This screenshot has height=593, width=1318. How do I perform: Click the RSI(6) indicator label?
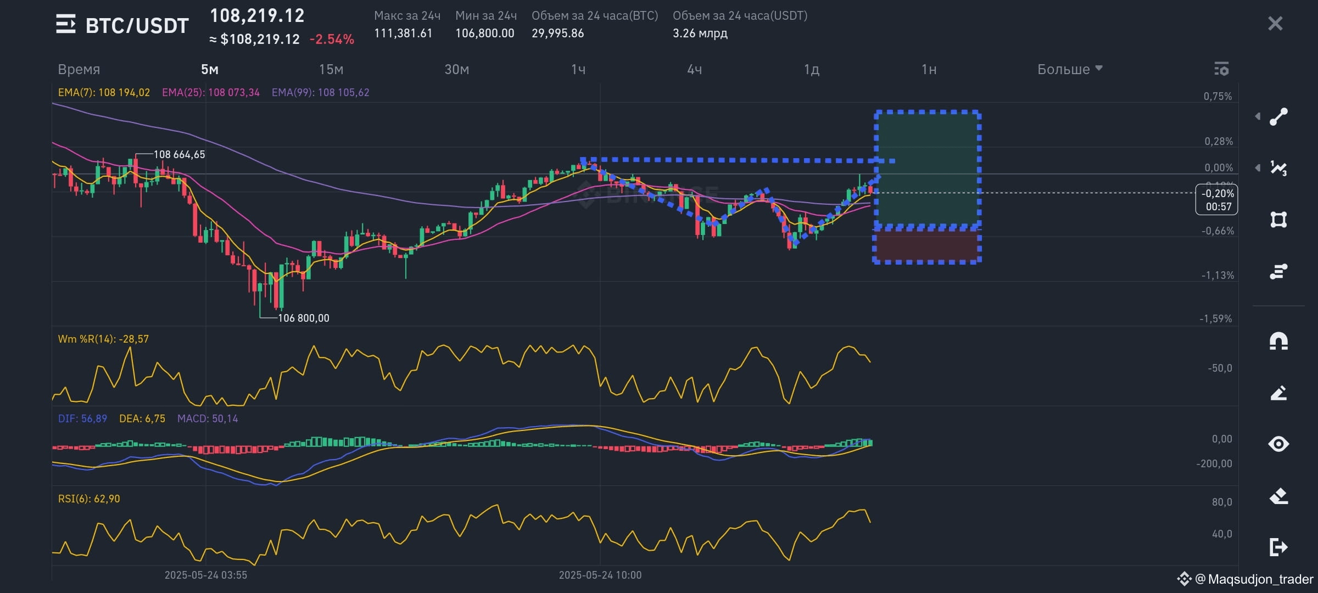pyautogui.click(x=89, y=499)
